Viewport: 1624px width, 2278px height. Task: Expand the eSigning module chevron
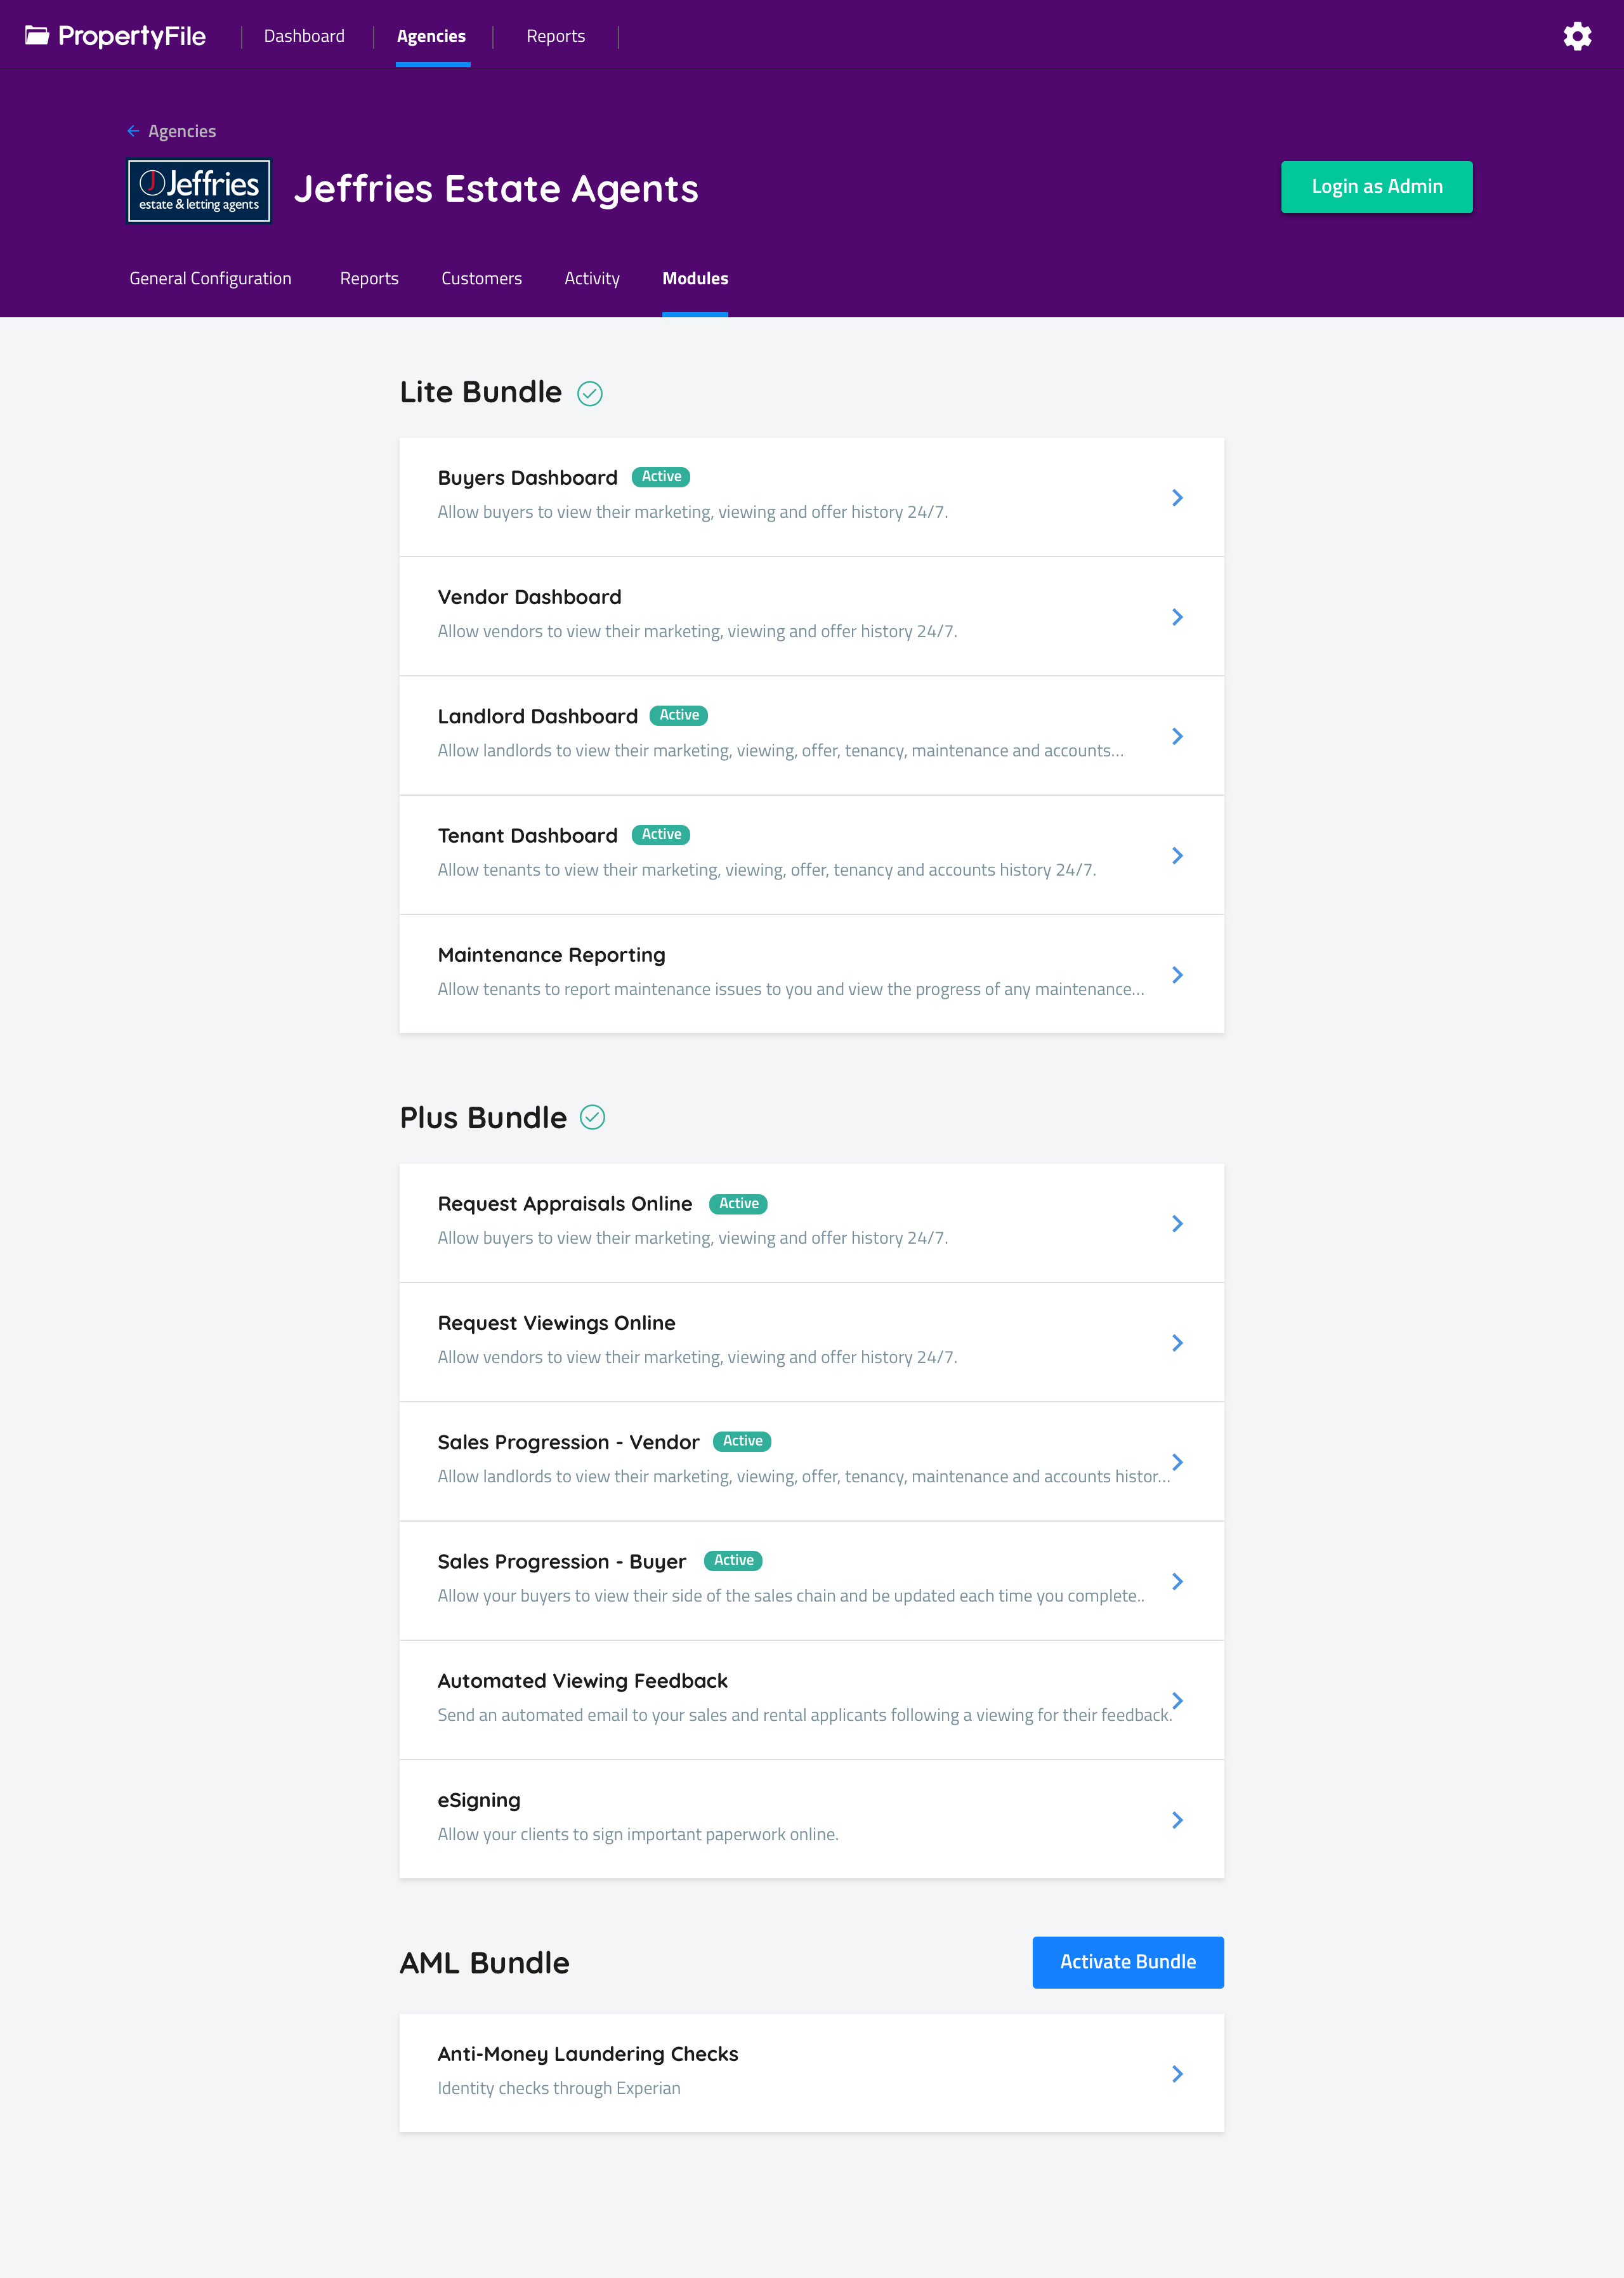click(x=1177, y=1820)
